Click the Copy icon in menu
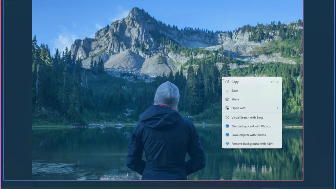 tap(227, 82)
